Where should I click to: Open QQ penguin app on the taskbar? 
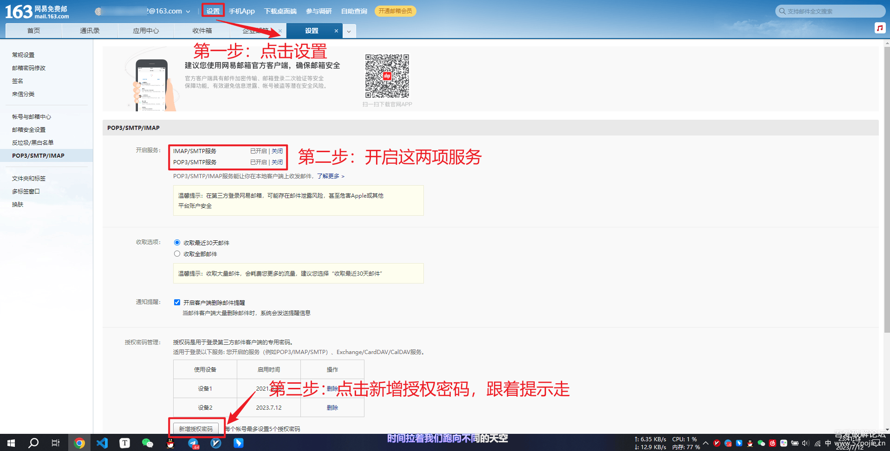click(170, 443)
